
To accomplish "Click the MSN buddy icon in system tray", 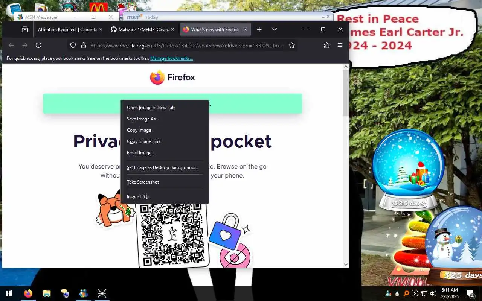I will point(388,293).
